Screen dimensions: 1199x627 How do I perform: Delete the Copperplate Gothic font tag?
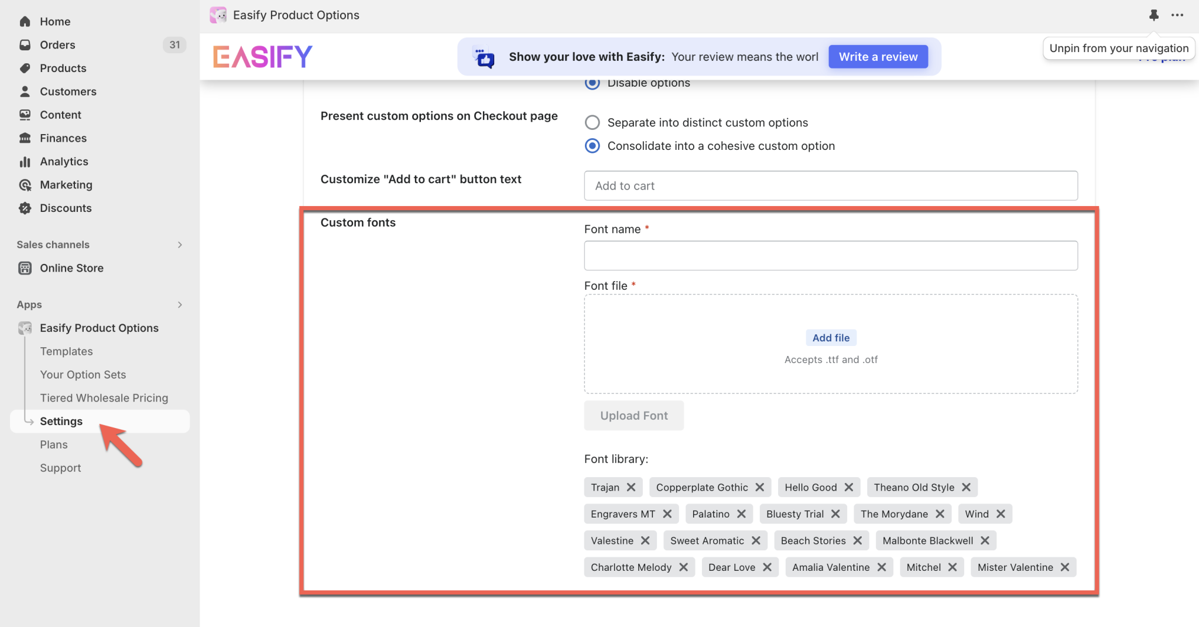tap(759, 487)
